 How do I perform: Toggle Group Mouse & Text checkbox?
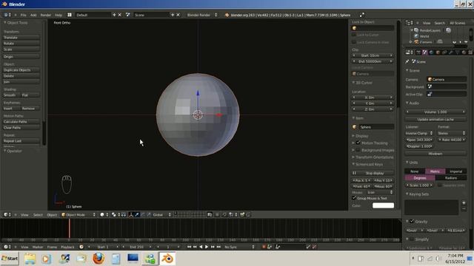tap(354, 198)
